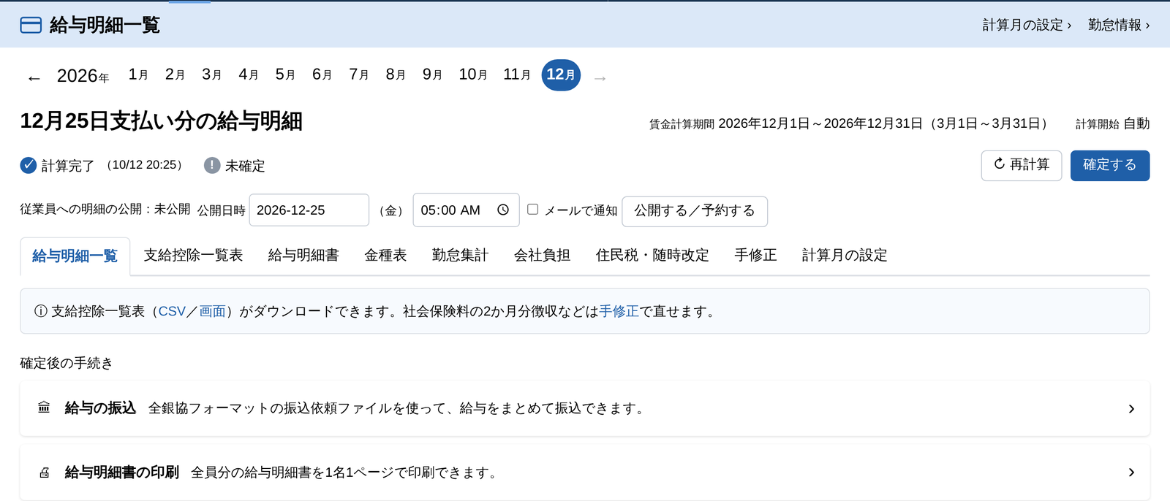Select the 1月 month
1170x501 pixels.
click(x=138, y=74)
